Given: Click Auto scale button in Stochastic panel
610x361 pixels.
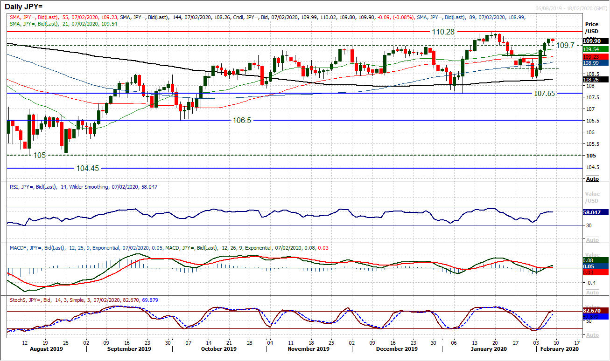Looking at the screenshot, I should [x=592, y=335].
